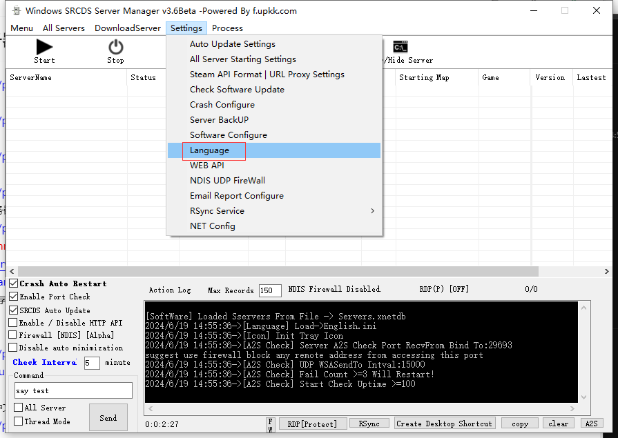Click the Command text input field
The width and height of the screenshot is (618, 438).
73,390
